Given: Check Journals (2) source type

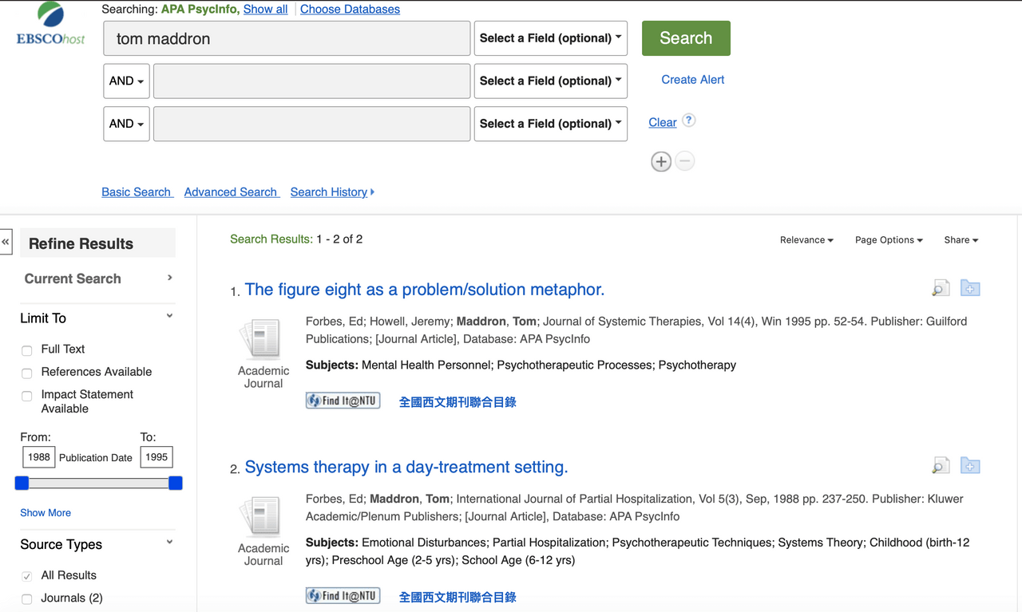Looking at the screenshot, I should (27, 599).
